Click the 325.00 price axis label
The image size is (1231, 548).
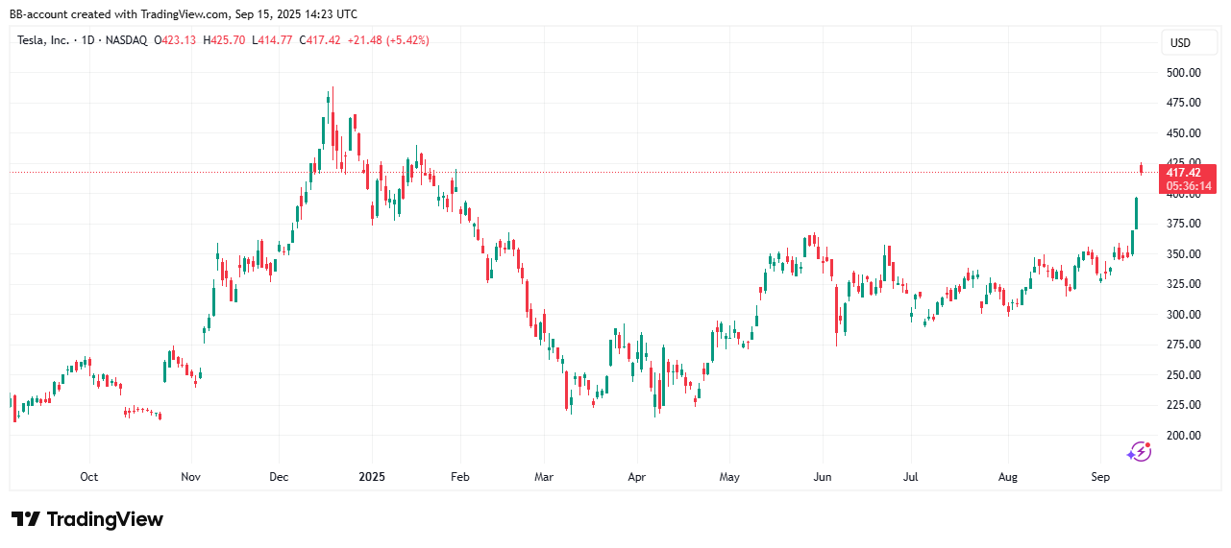1185,284
